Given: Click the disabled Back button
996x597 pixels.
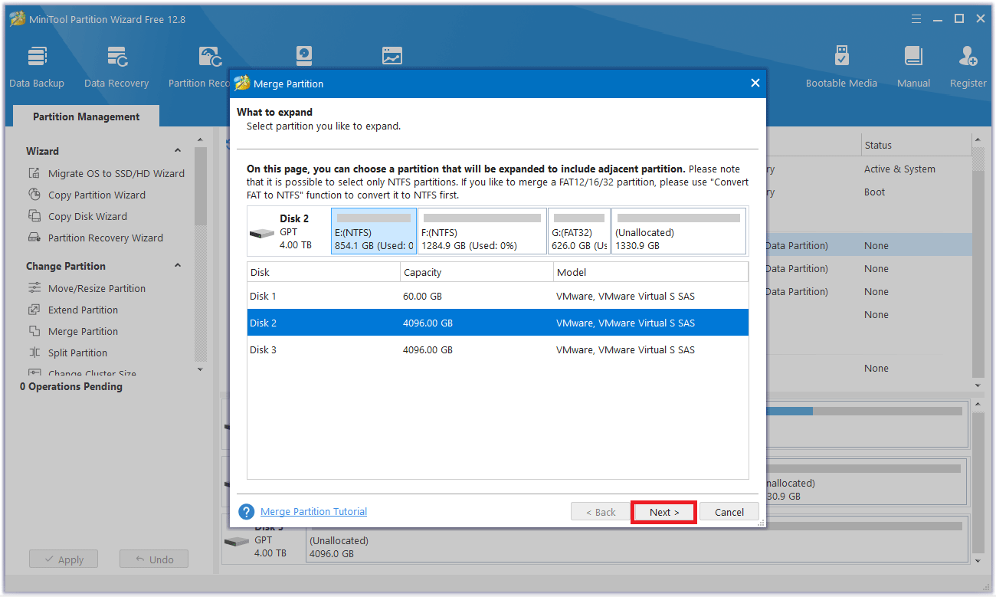Looking at the screenshot, I should 601,512.
